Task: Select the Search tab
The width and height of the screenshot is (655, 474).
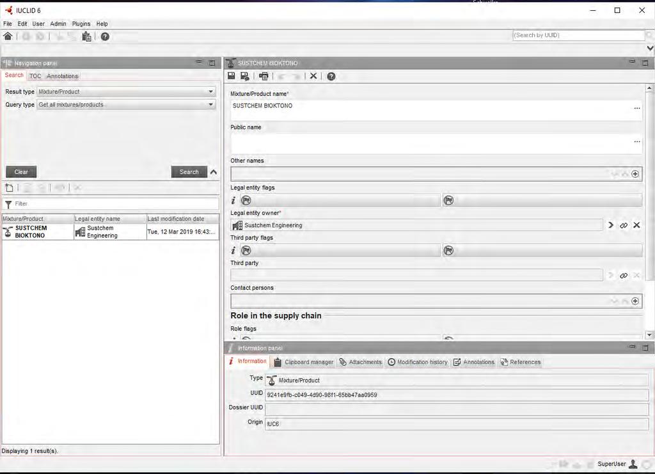Action: pyautogui.click(x=14, y=75)
